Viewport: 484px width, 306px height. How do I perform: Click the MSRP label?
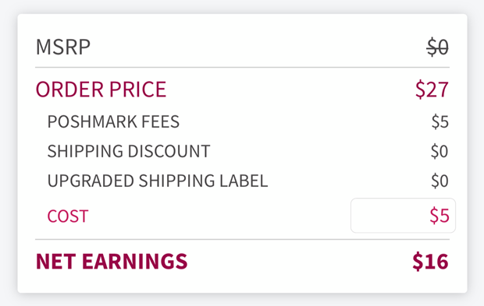pos(63,47)
